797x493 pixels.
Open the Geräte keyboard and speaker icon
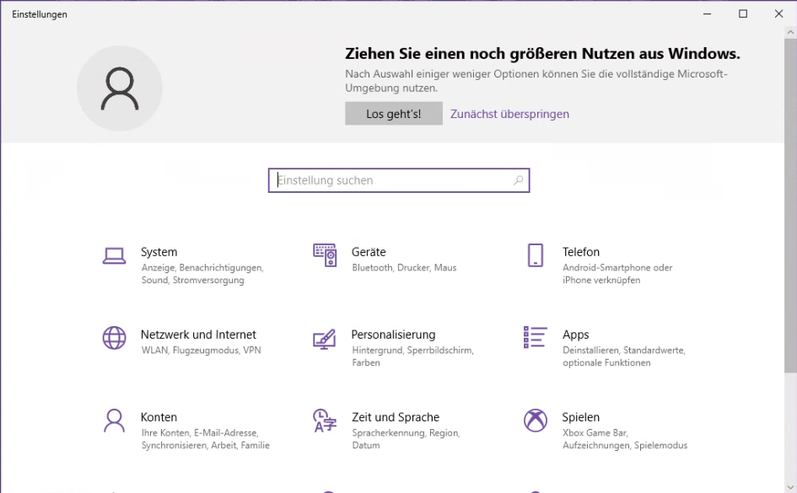[325, 255]
